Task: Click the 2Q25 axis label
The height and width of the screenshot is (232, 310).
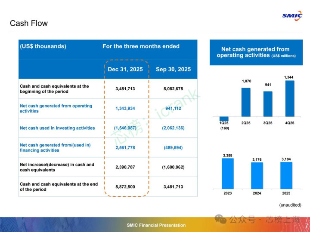Action: pyautogui.click(x=246, y=123)
